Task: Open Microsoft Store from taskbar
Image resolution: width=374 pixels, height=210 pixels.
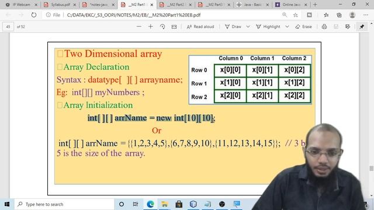Action: [x=179, y=204]
